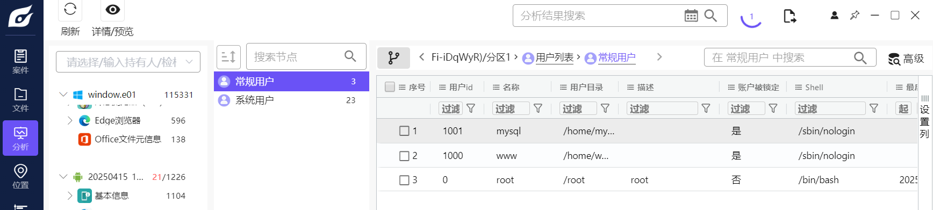933x210 pixels.
Task: Click the magnifier in 分析结果搜索 box
Action: click(x=710, y=16)
